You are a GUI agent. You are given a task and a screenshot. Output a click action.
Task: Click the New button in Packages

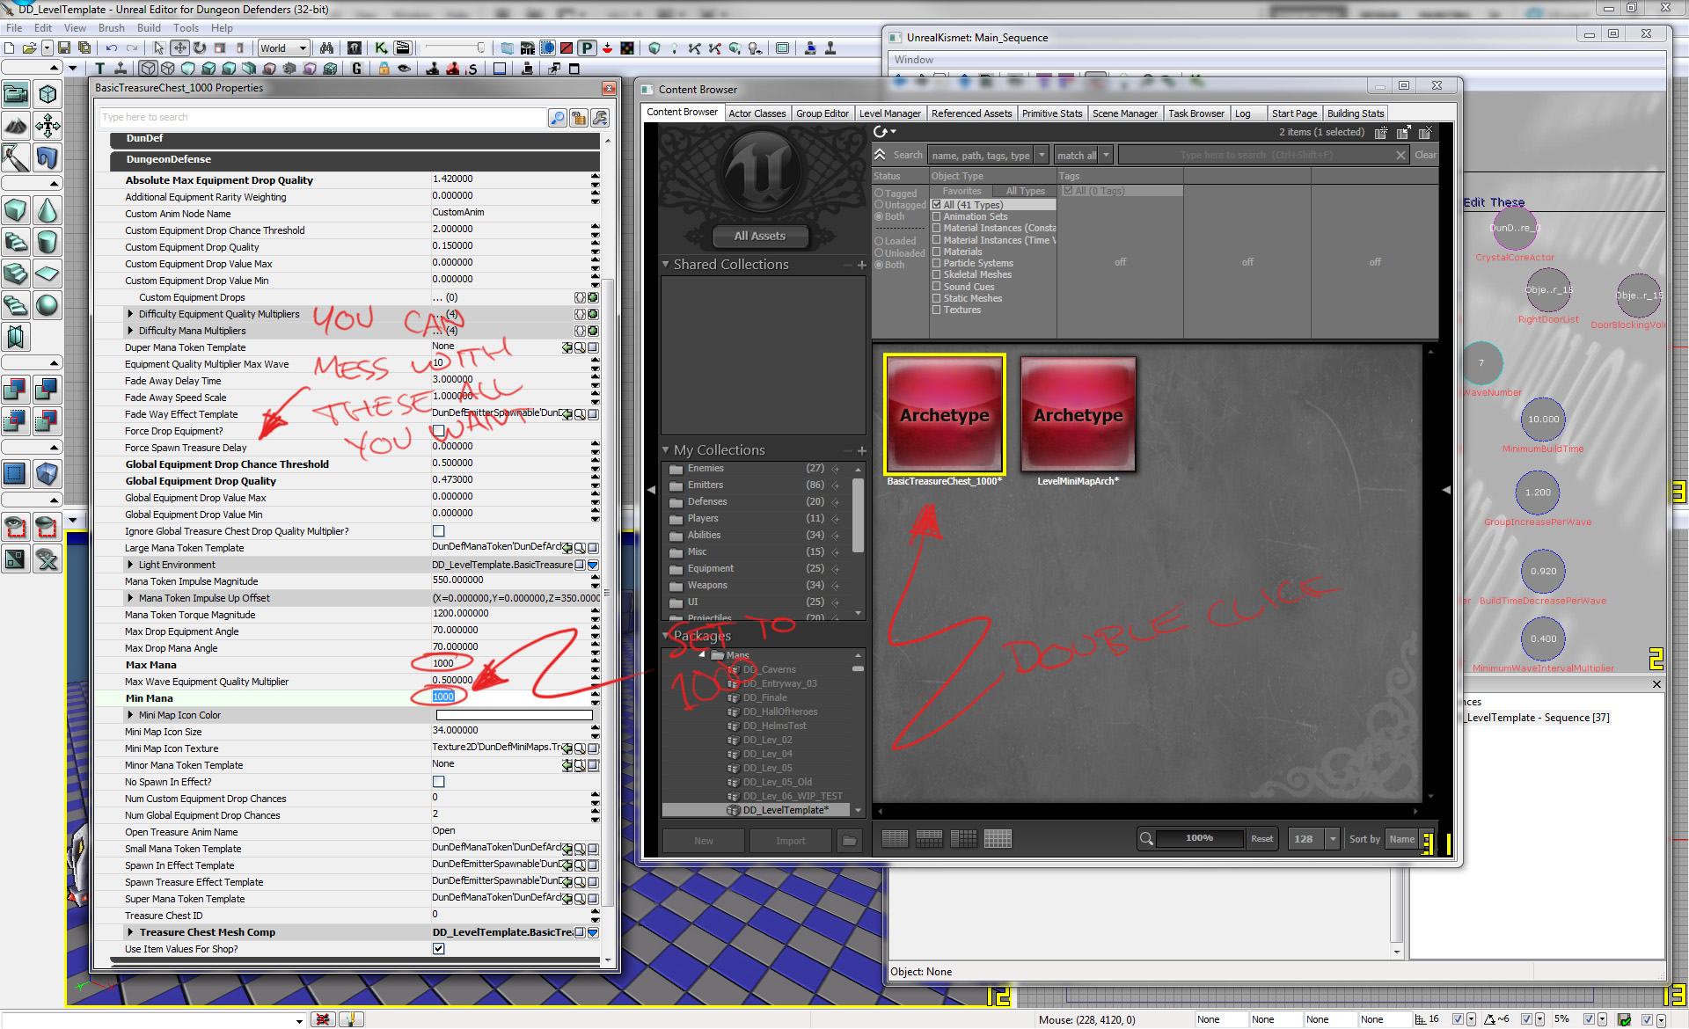(x=704, y=841)
